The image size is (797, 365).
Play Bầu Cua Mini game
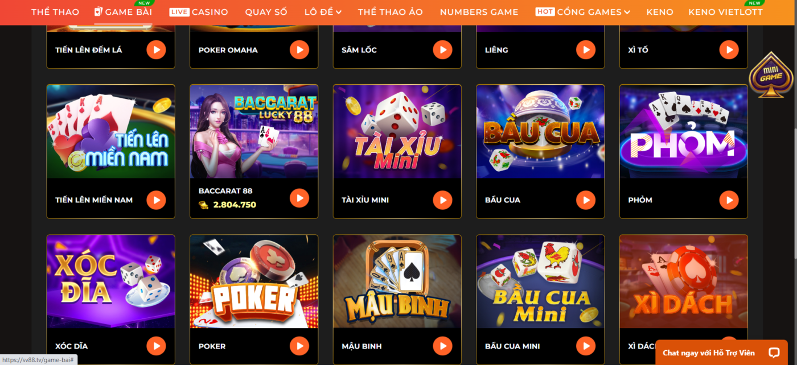tap(586, 346)
